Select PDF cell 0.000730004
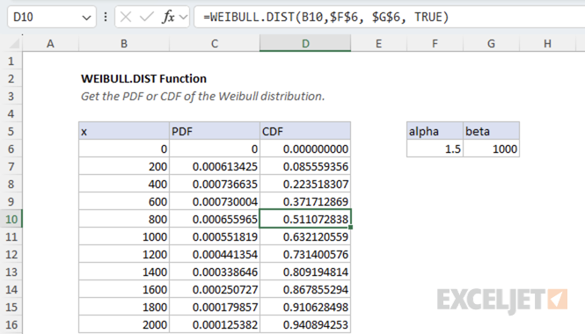585x334 pixels. 215,201
